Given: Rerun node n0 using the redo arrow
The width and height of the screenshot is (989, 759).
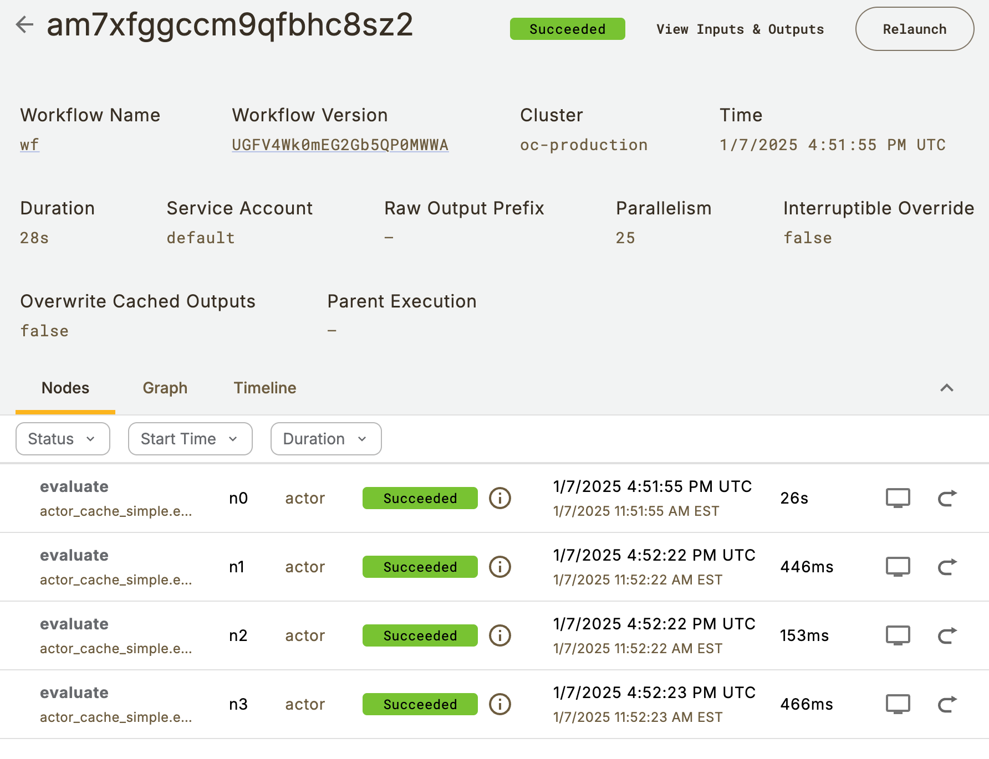Looking at the screenshot, I should point(947,498).
